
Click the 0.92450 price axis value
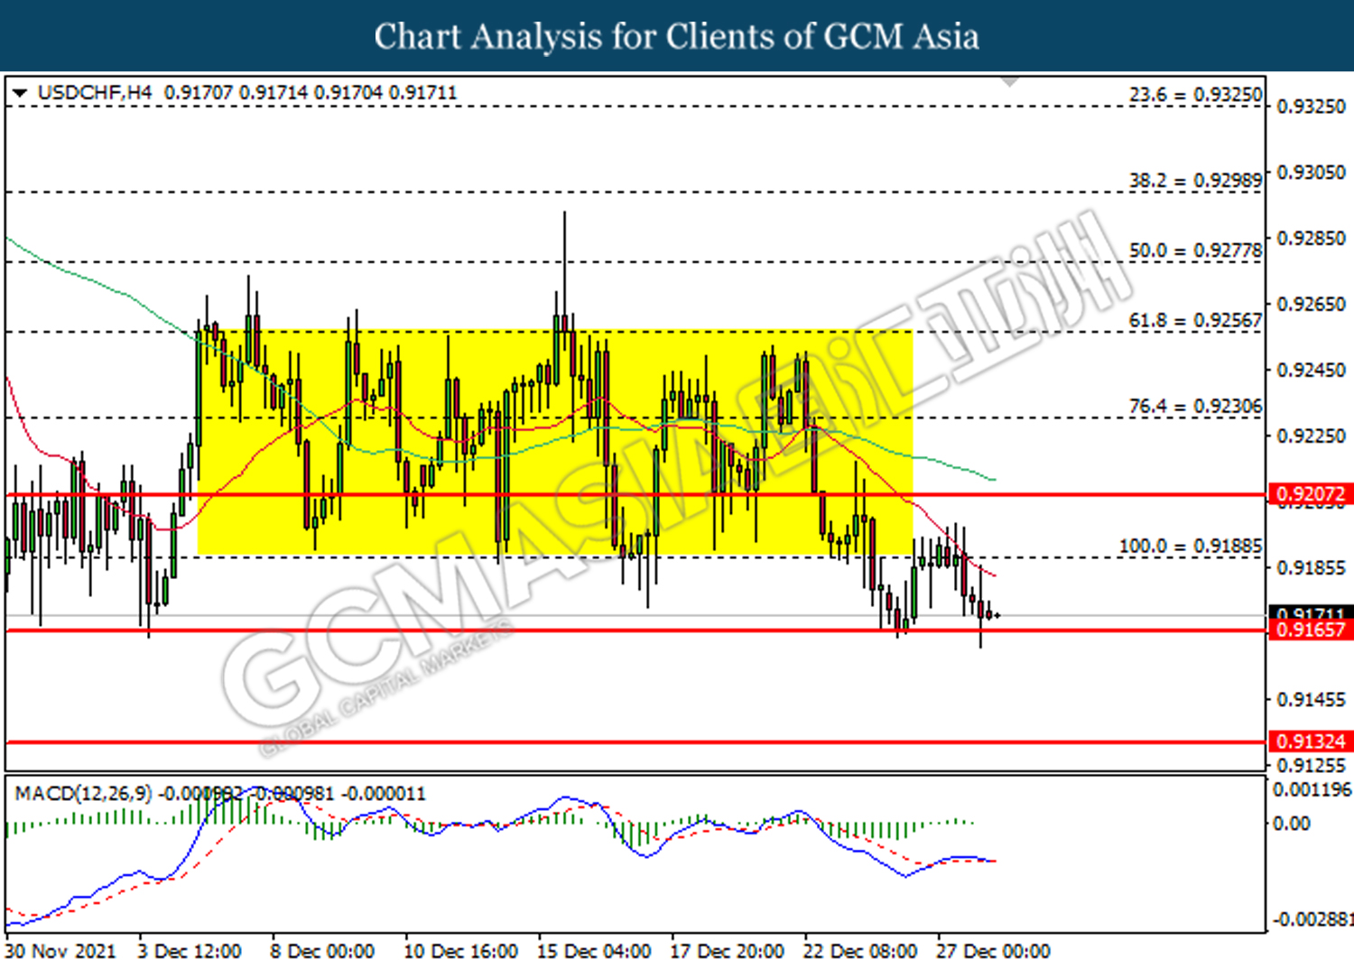(1312, 370)
